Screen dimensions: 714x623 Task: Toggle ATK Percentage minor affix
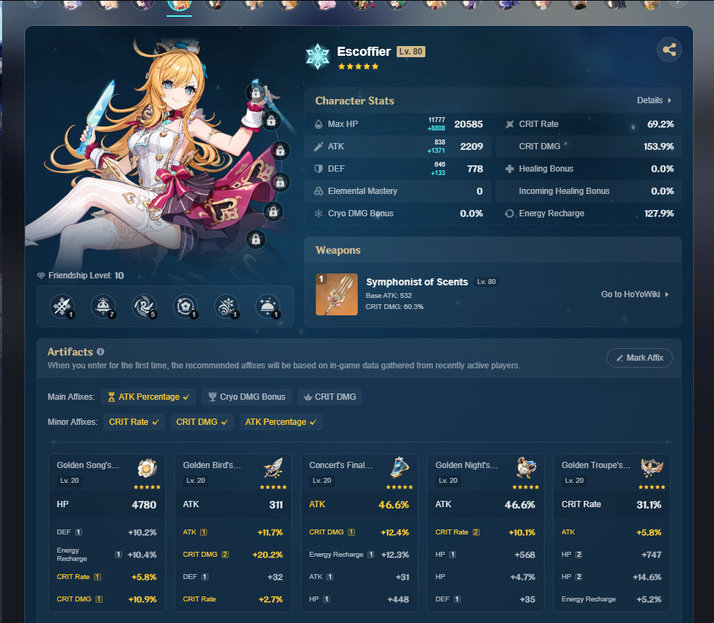pyautogui.click(x=281, y=422)
